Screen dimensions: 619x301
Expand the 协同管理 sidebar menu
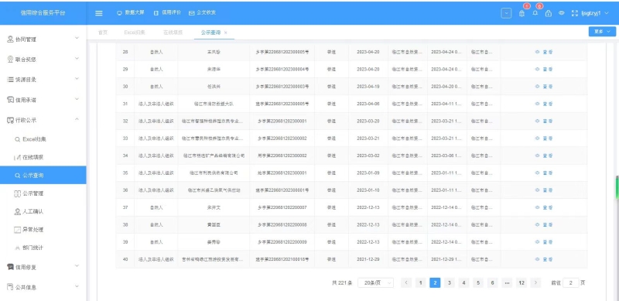pos(43,39)
